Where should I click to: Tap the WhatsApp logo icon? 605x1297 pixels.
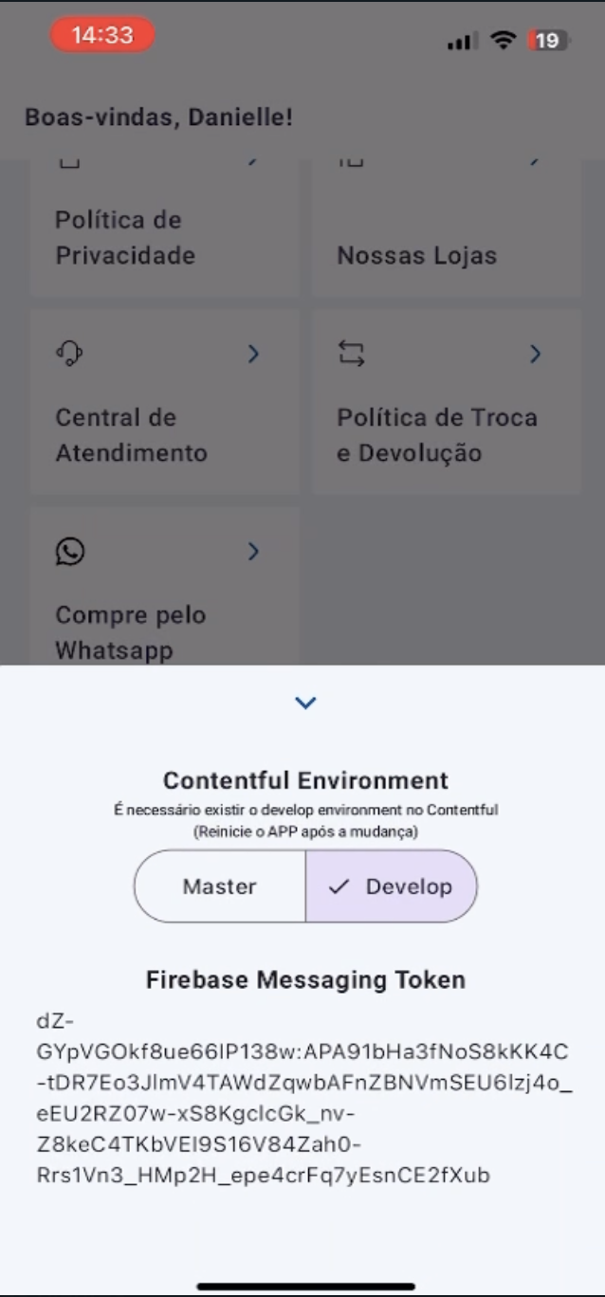(70, 551)
